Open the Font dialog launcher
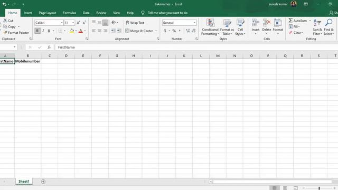The height and width of the screenshot is (190, 338). point(87,39)
